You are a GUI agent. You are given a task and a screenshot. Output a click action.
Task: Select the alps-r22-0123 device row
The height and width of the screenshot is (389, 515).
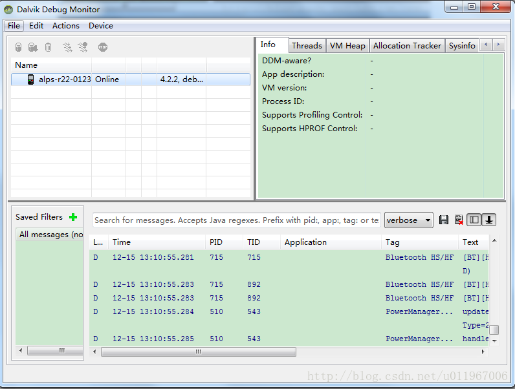pyautogui.click(x=131, y=79)
